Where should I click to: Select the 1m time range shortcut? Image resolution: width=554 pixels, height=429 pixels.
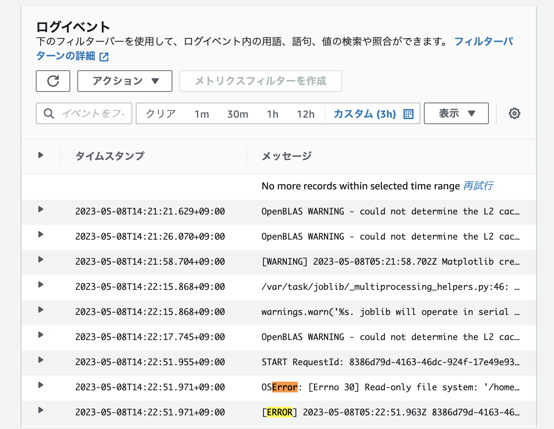[x=202, y=114]
